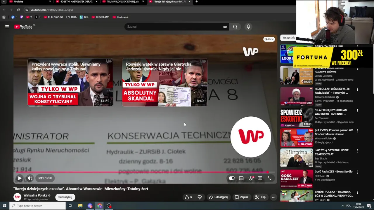Image resolution: width=374 pixels, height=210 pixels.
Task: Open the bookmarks bar apps grid icon
Action: [4, 17]
